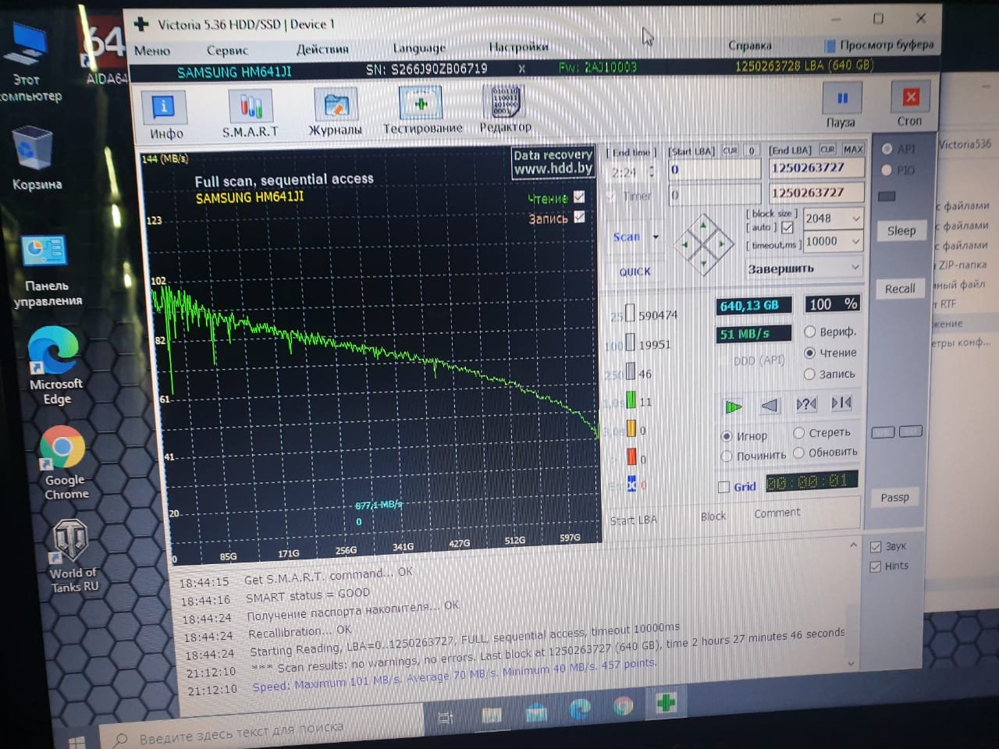
Task: Click the Chrome icon in the taskbar
Action: 623,706
